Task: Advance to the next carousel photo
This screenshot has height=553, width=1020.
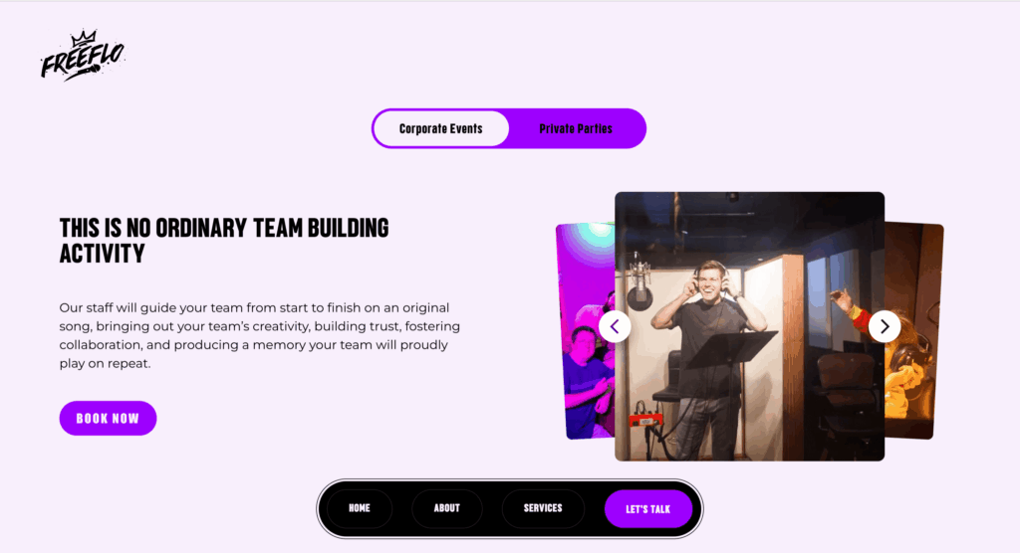Action: pyautogui.click(x=885, y=326)
